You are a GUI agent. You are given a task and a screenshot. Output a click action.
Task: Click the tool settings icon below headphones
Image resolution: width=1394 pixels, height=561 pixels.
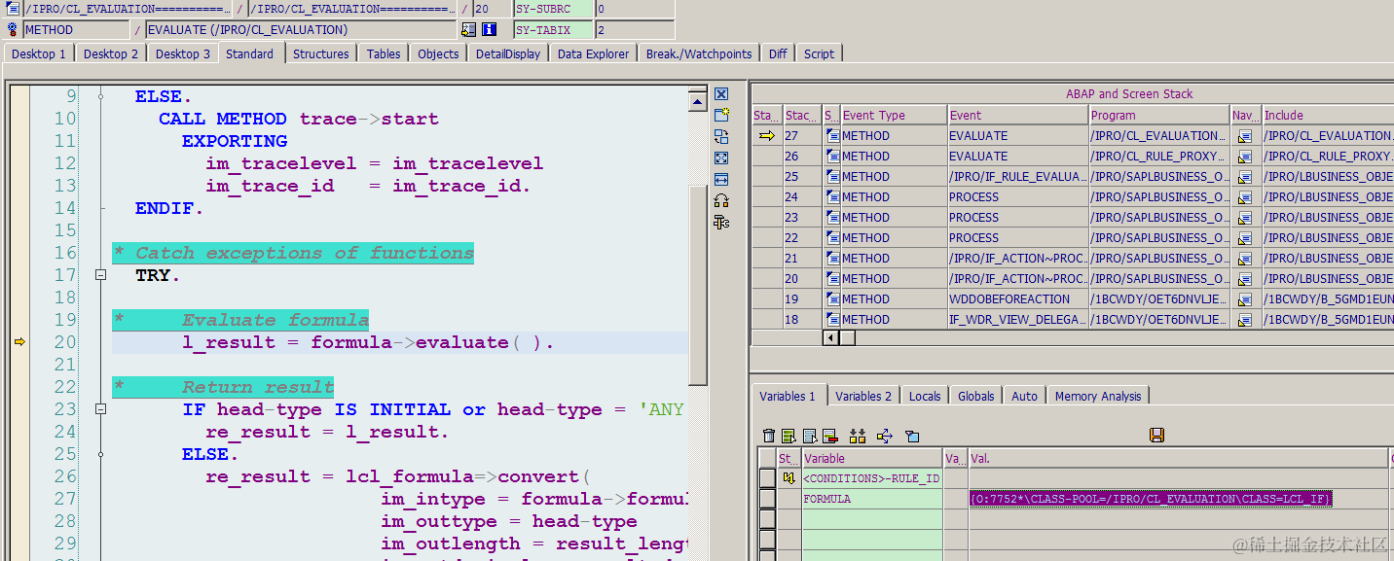721,222
